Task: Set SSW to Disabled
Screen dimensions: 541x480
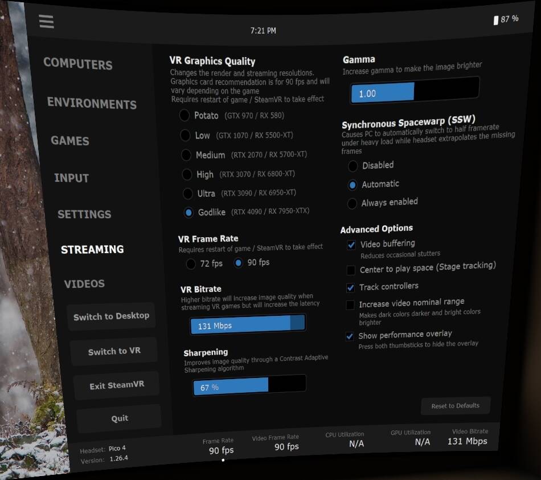Action: [x=353, y=166]
